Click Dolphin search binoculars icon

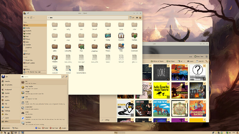(137, 18)
